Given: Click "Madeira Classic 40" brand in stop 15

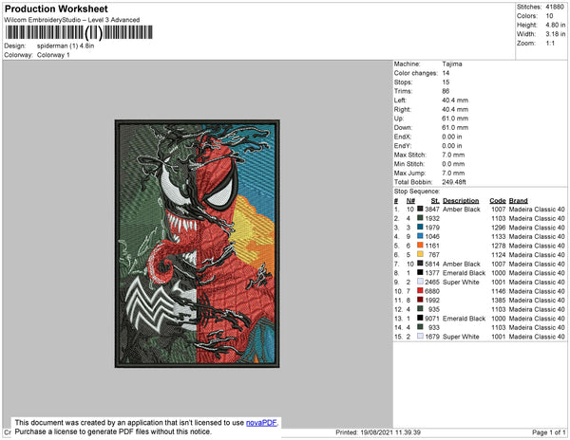Looking at the screenshot, I should point(537,337).
